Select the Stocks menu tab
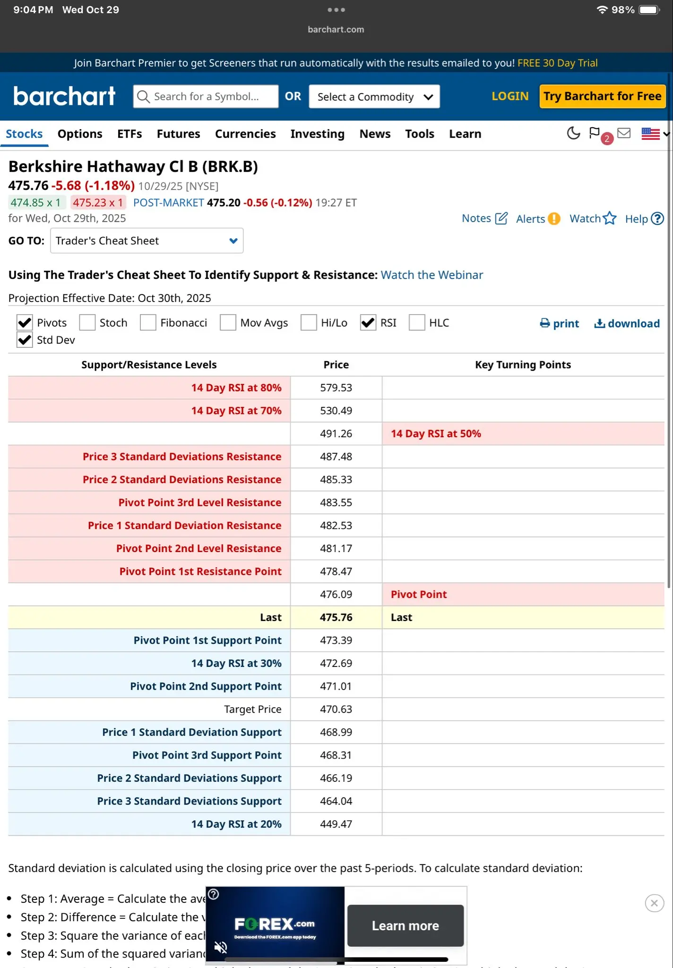 tap(24, 134)
